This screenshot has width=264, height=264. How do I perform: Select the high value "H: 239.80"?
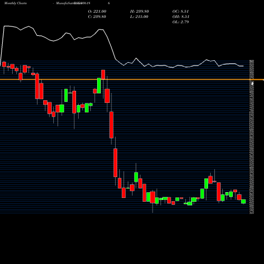[x=139, y=12]
